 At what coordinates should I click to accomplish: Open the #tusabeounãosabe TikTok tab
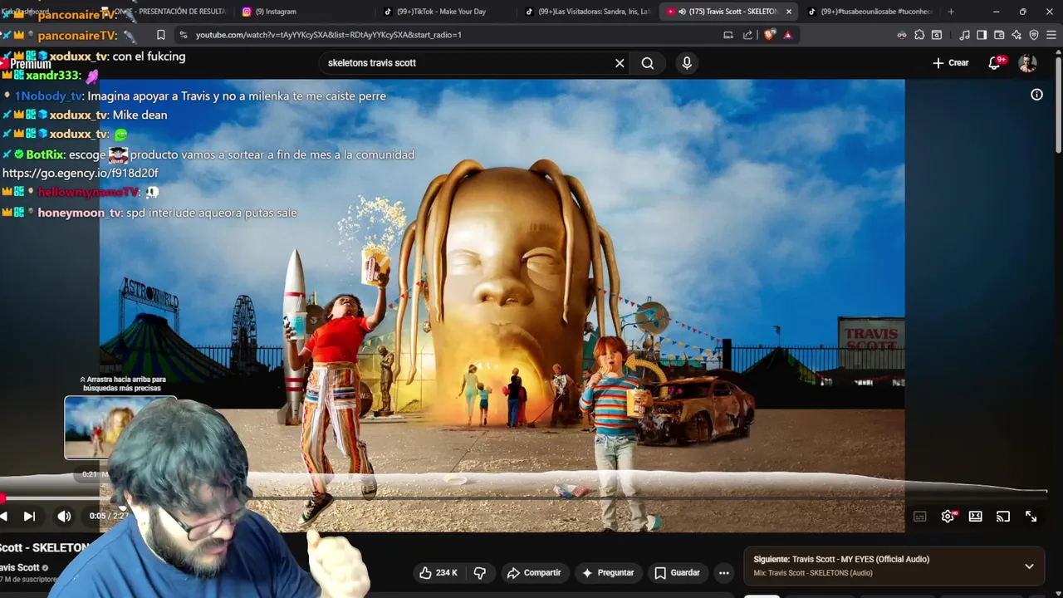[x=872, y=12]
